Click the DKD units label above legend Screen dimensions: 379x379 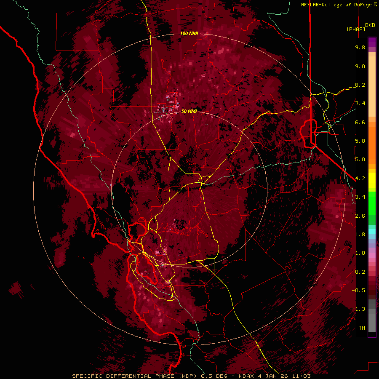370,25
